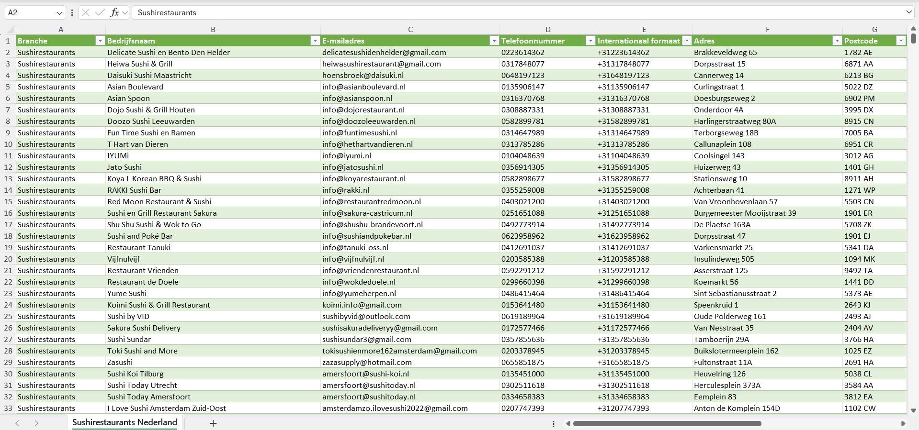Viewport: 919px width, 430px height.
Task: Click the info@jatosushi.nl email cell
Action: pos(353,167)
